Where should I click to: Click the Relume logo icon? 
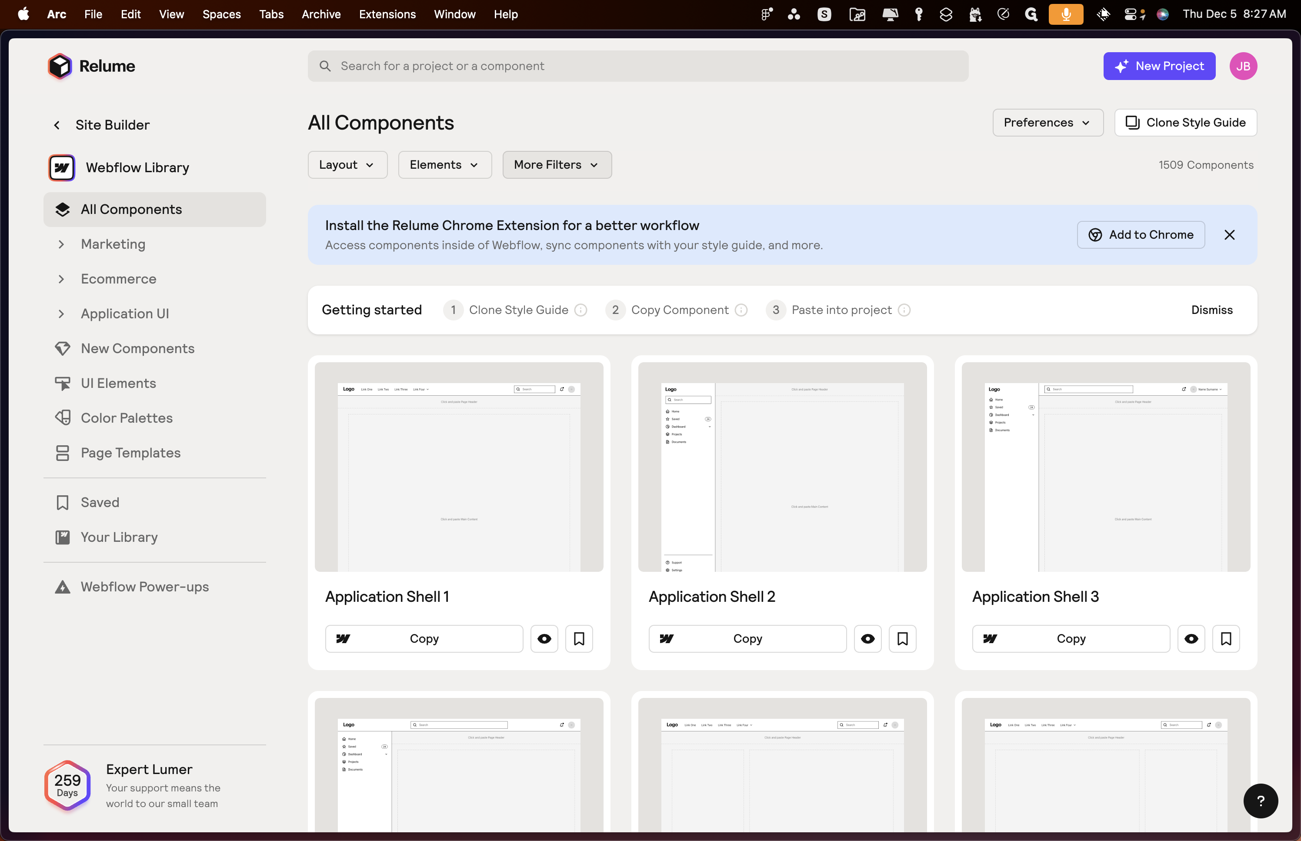pos(60,66)
